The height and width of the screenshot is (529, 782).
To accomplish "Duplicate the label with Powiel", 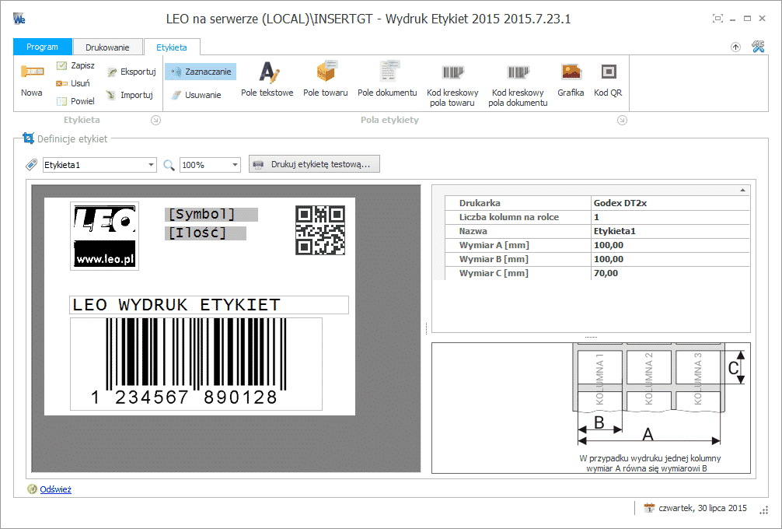I will tap(76, 101).
